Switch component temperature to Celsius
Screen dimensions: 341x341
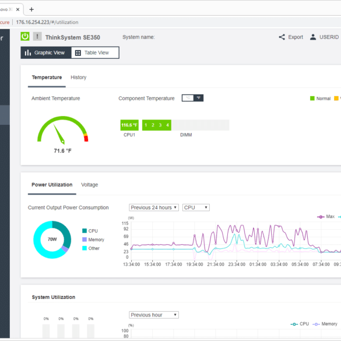[x=188, y=98]
